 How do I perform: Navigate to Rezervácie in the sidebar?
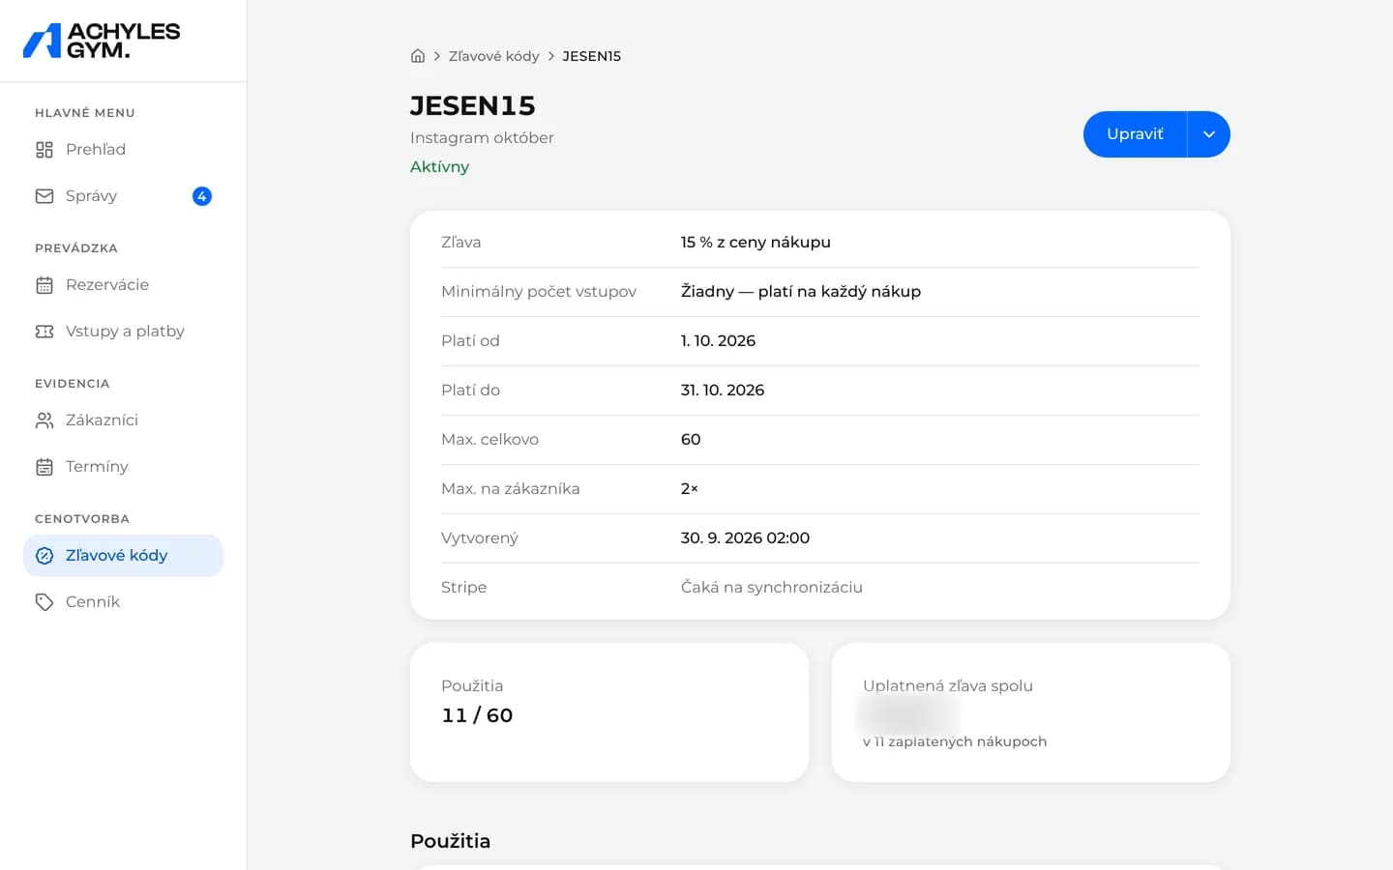click(x=123, y=285)
